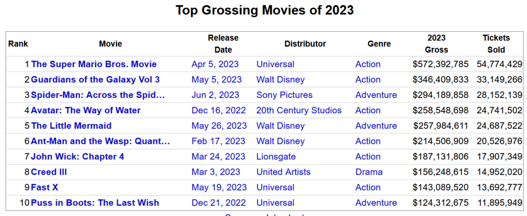Open the Creed III movie page
This screenshot has height=216, width=527.
[x=49, y=172]
